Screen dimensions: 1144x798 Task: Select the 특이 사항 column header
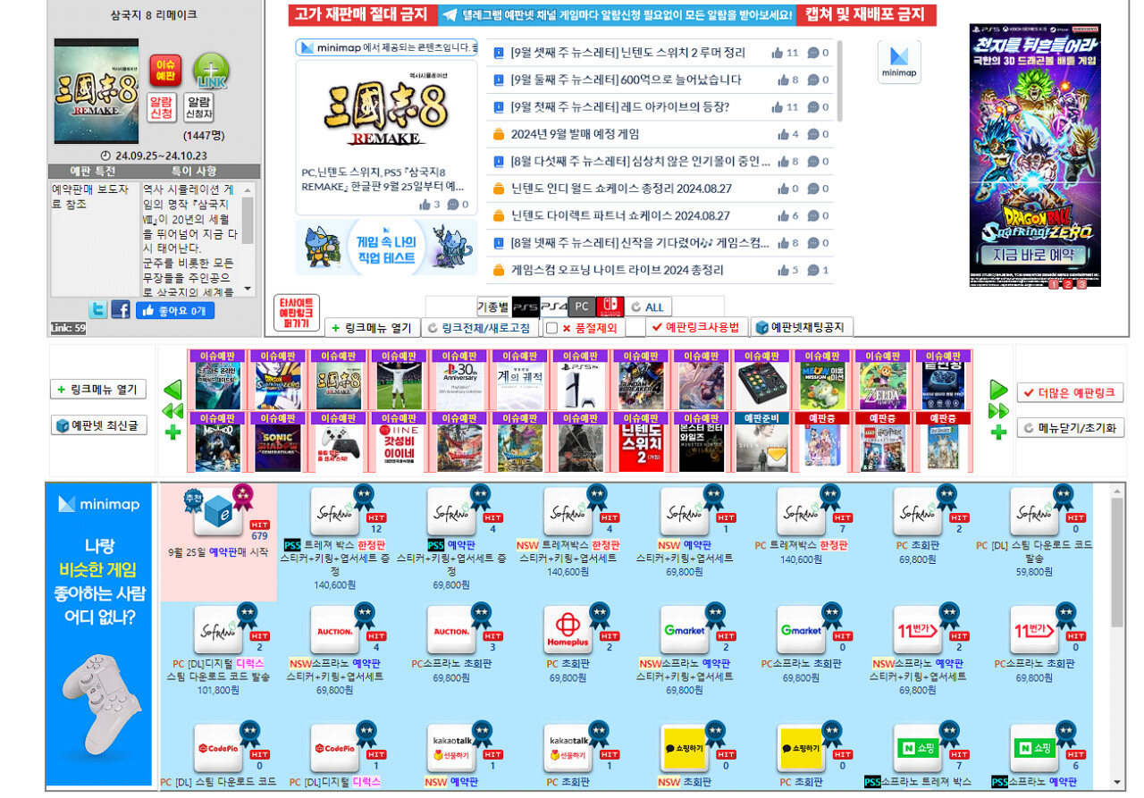(x=194, y=171)
